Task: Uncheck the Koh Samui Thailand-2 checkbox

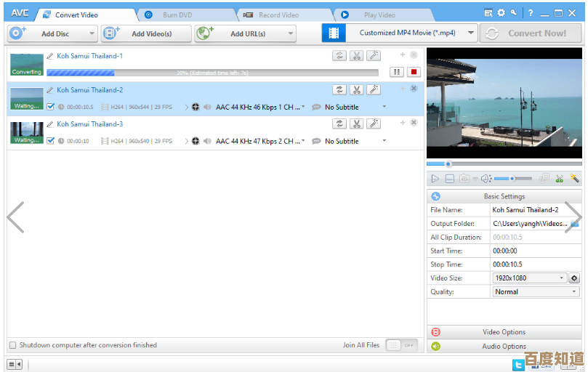Action: click(50, 107)
